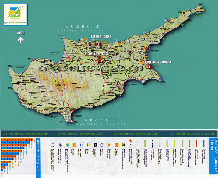Select the Places of Historical Interest icon
The height and width of the screenshot is (178, 218).
tap(124, 145)
